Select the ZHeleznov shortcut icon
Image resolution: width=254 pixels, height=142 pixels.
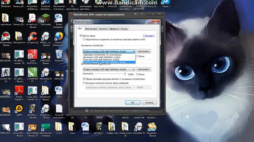[x=46, y=111]
